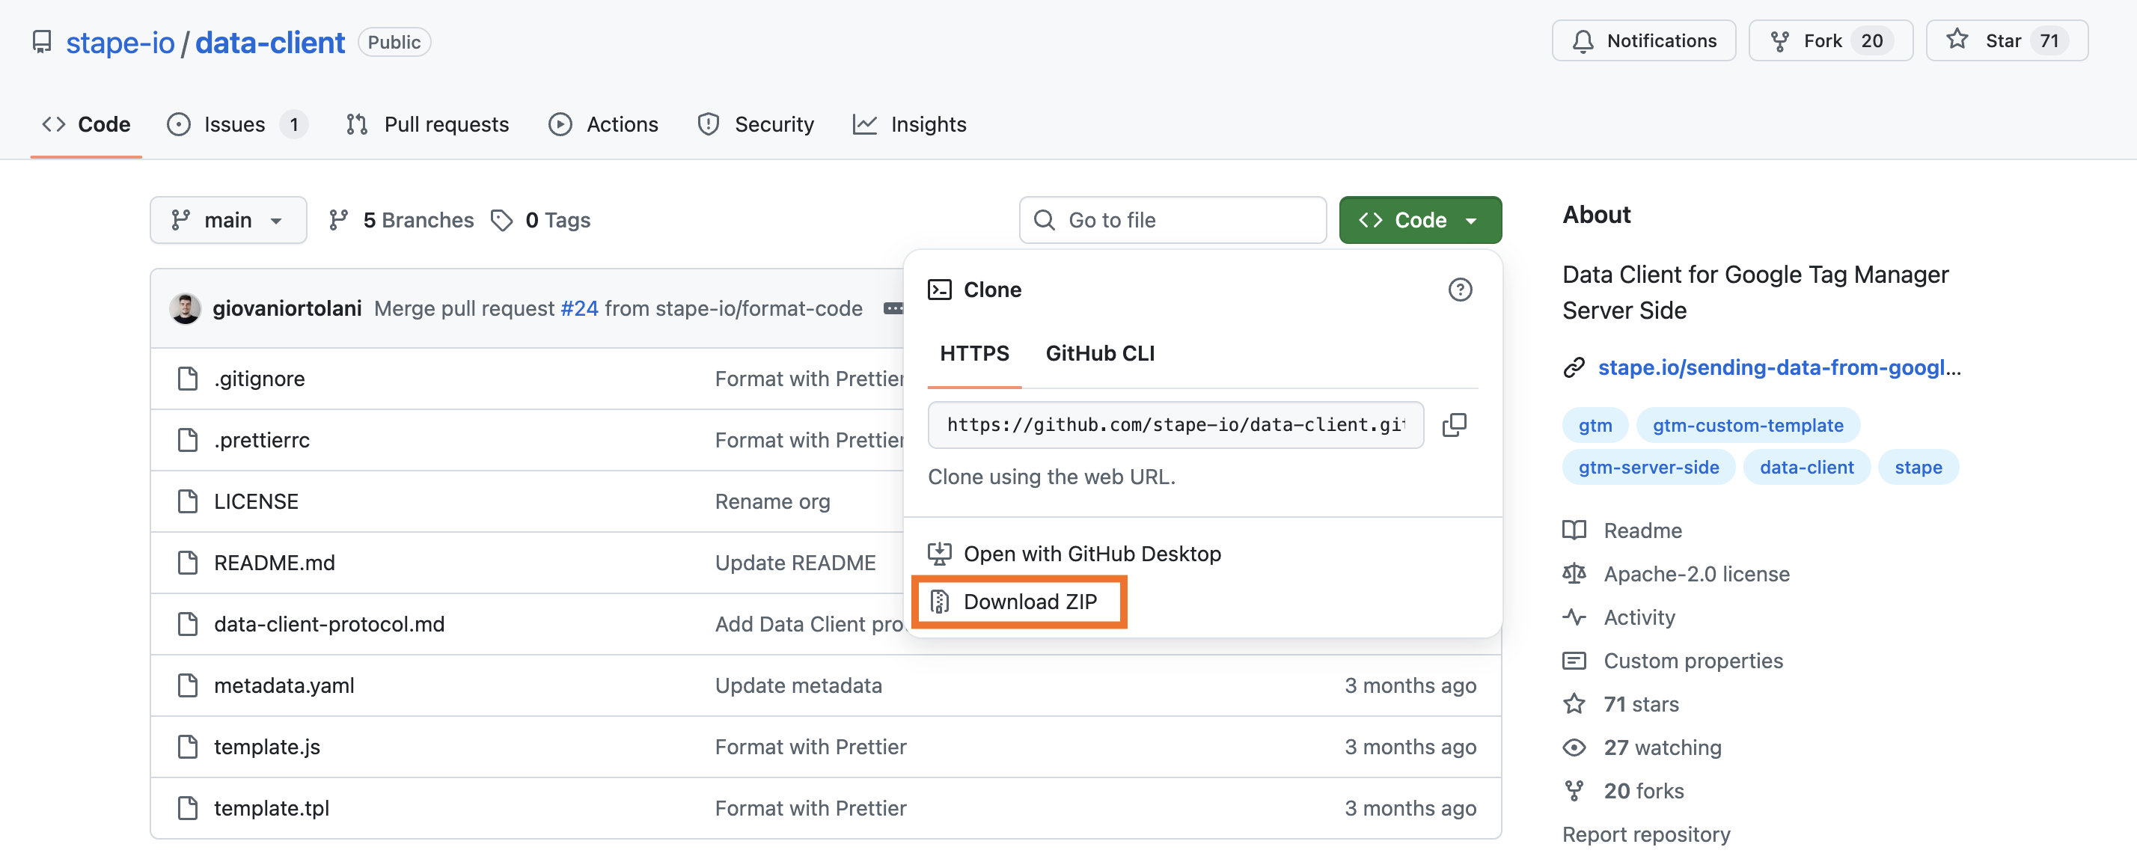Click the Go to file search field
This screenshot has height=859, width=2137.
pyautogui.click(x=1173, y=220)
